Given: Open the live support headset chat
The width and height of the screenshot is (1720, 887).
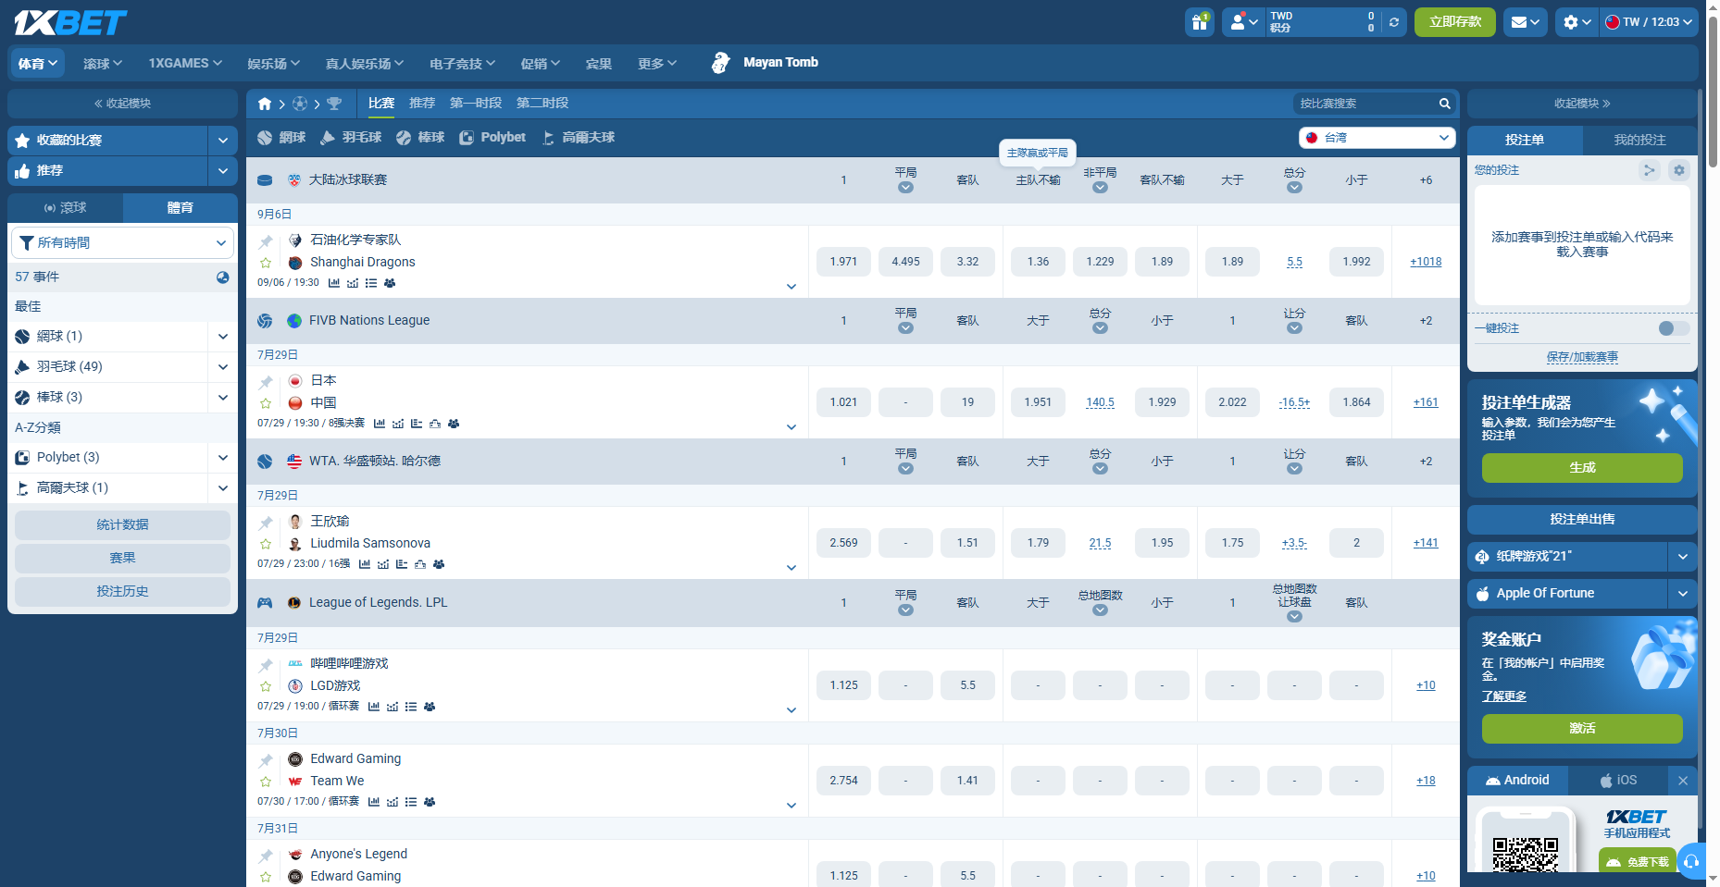Looking at the screenshot, I should [1691, 861].
